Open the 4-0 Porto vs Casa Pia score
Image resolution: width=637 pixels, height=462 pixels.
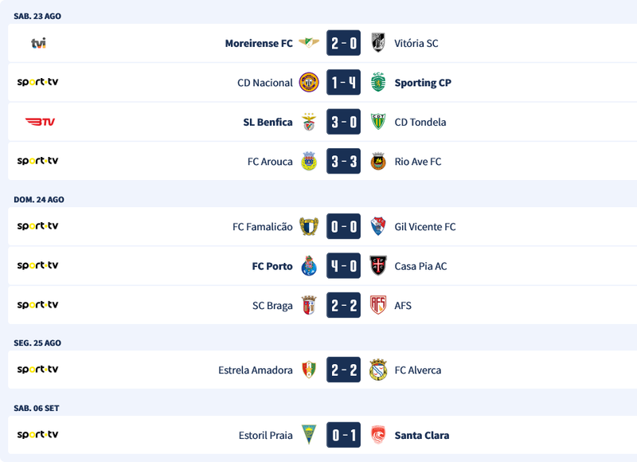[343, 266]
